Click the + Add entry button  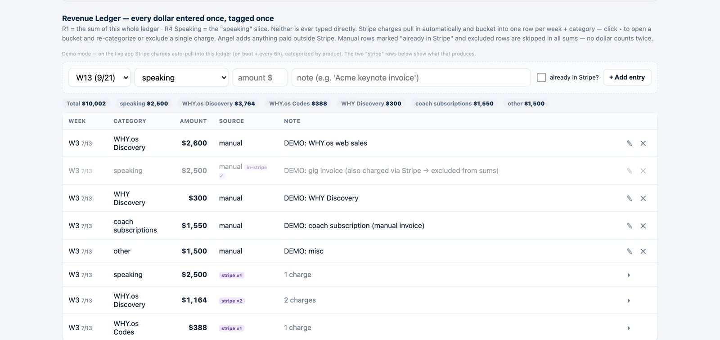point(627,77)
